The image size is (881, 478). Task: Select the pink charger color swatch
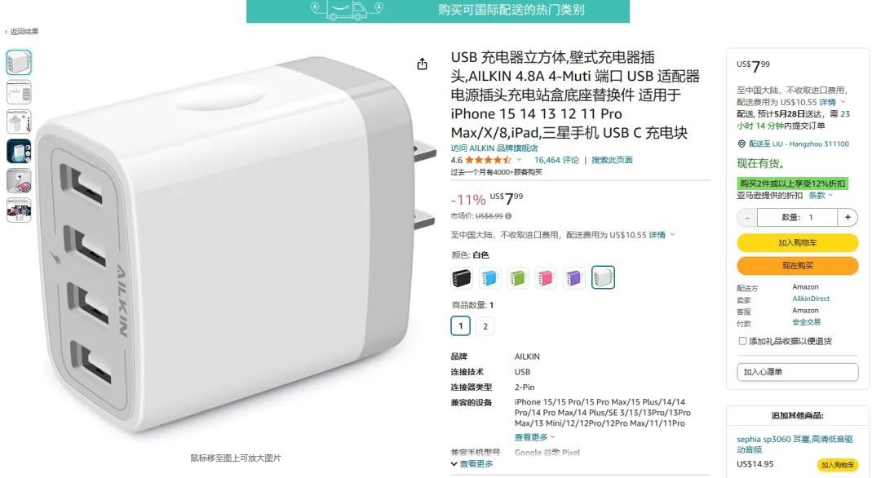click(546, 277)
